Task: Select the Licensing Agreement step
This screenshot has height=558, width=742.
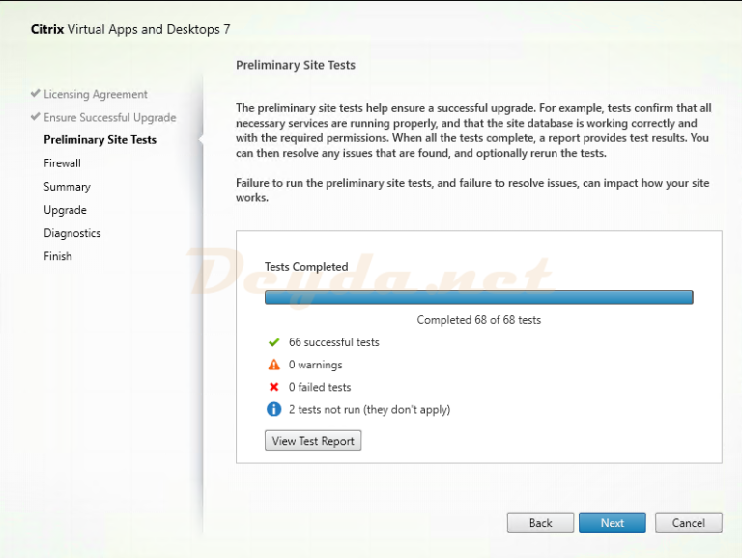Action: click(96, 94)
